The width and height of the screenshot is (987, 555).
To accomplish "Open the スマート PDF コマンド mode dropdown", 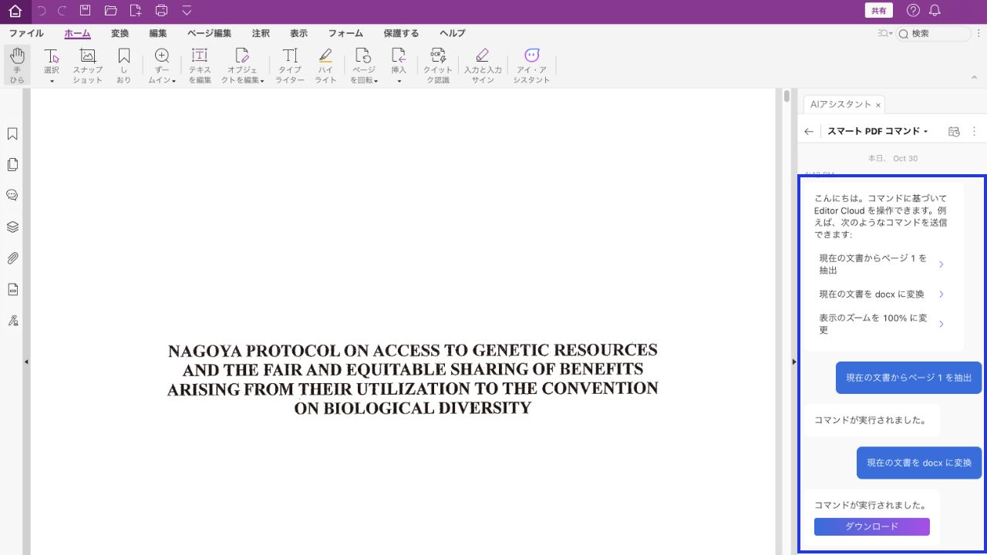I will click(x=878, y=132).
